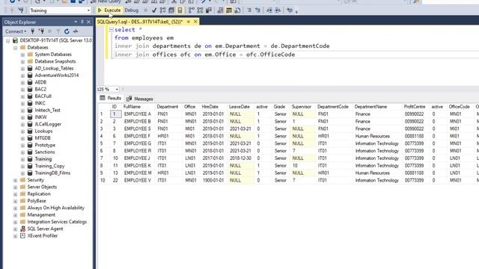The height and width of the screenshot is (269, 479).
Task: Select the Sanctions database
Action: pyautogui.click(x=45, y=152)
